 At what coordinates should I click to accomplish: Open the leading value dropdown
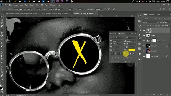pos(135,41)
